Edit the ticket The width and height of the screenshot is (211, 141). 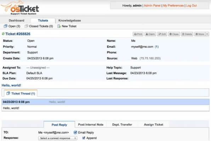162,34
